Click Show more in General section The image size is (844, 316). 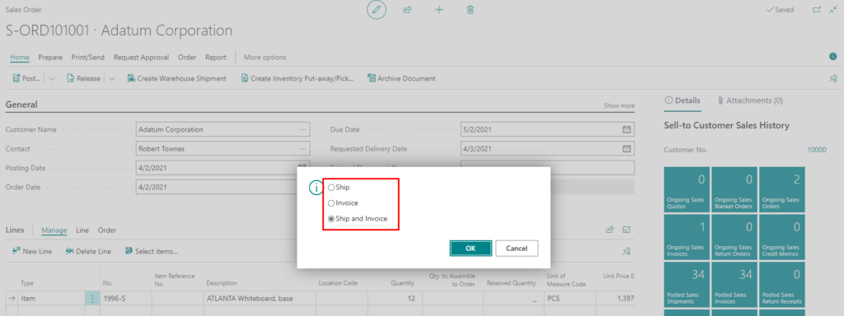point(619,106)
